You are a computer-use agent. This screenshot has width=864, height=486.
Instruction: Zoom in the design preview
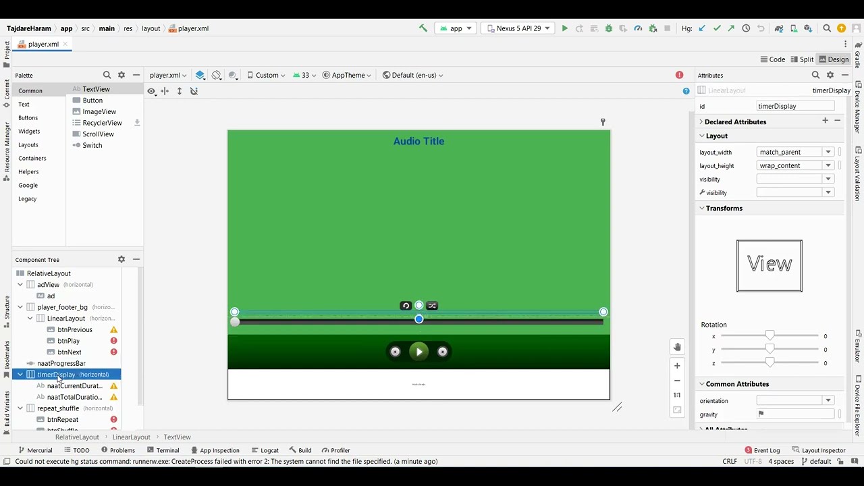click(677, 365)
